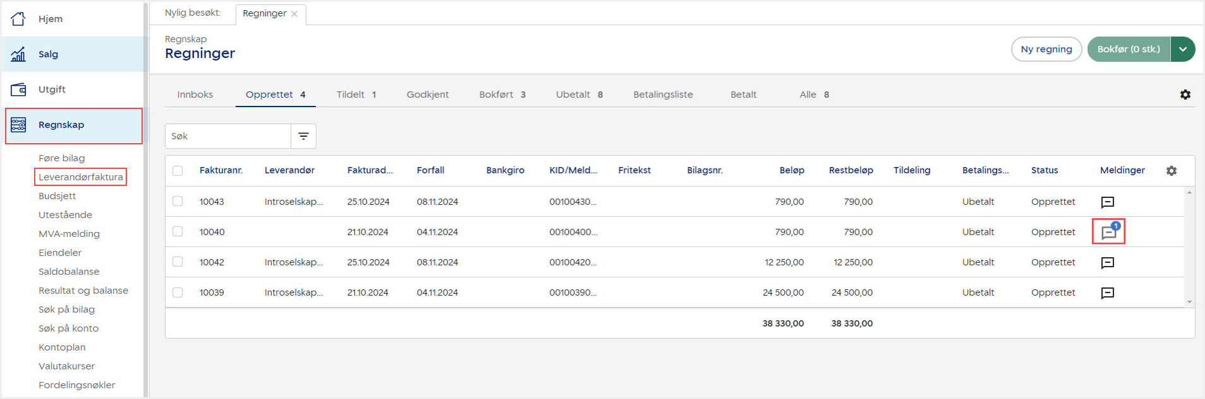Click the Hjem home icon in sidebar
The width and height of the screenshot is (1205, 399).
tap(18, 19)
